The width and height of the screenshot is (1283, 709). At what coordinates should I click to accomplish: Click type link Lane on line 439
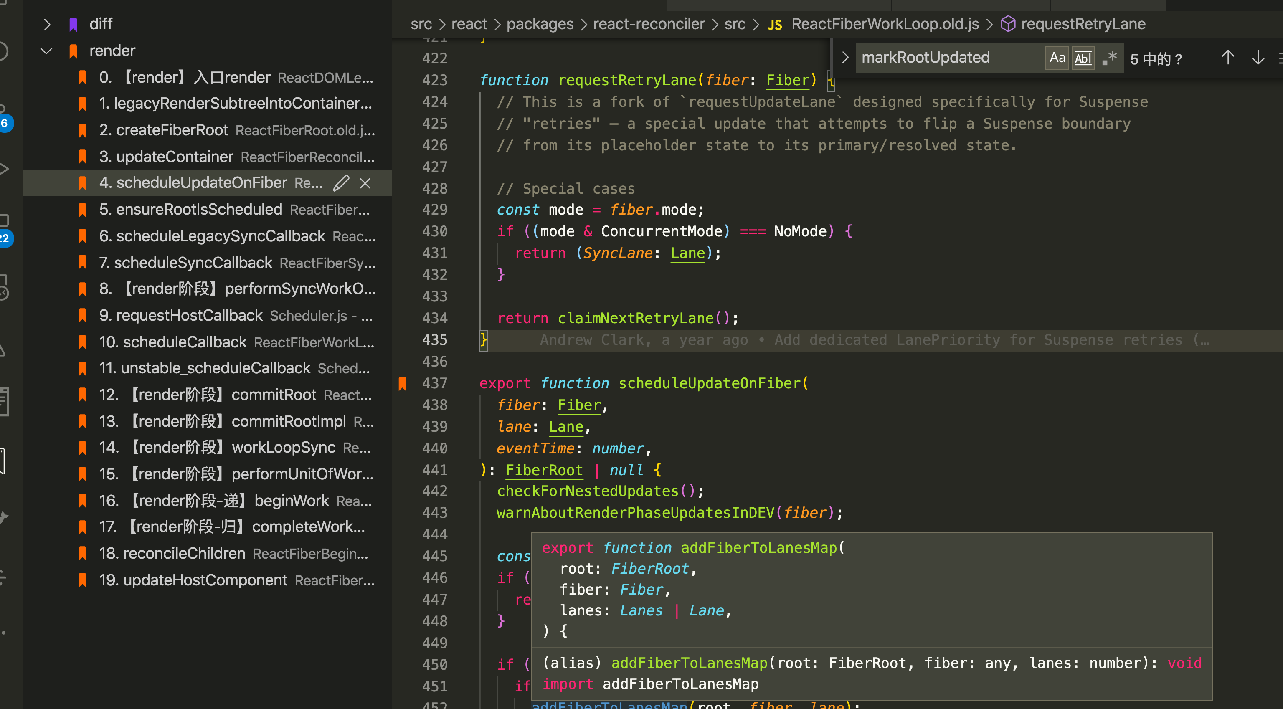coord(566,427)
